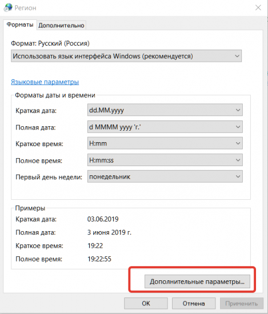268x314 pixels.
Task: Open the Языковые параметры link
Action: coord(45,82)
